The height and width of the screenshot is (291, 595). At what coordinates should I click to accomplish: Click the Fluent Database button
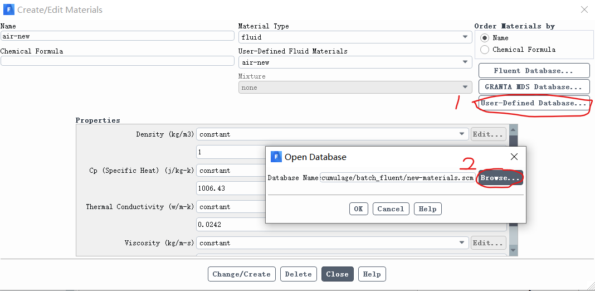point(534,71)
